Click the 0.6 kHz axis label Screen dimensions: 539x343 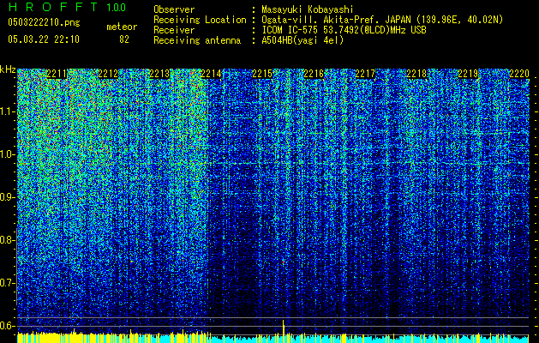click(x=8, y=326)
